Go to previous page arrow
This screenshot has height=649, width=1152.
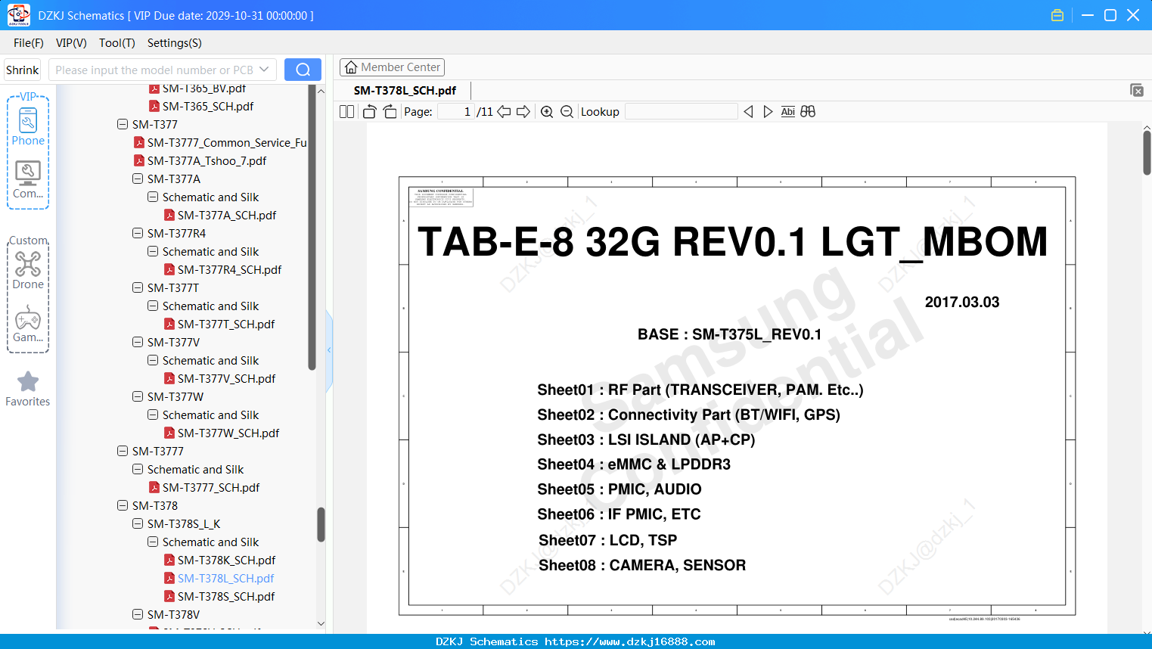(504, 112)
